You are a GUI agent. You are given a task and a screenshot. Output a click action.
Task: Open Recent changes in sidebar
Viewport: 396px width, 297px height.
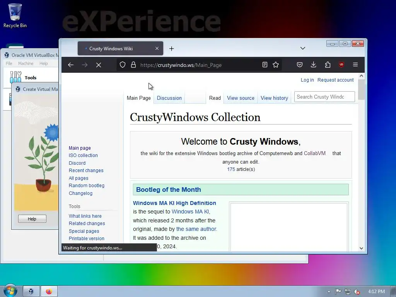[x=86, y=171]
